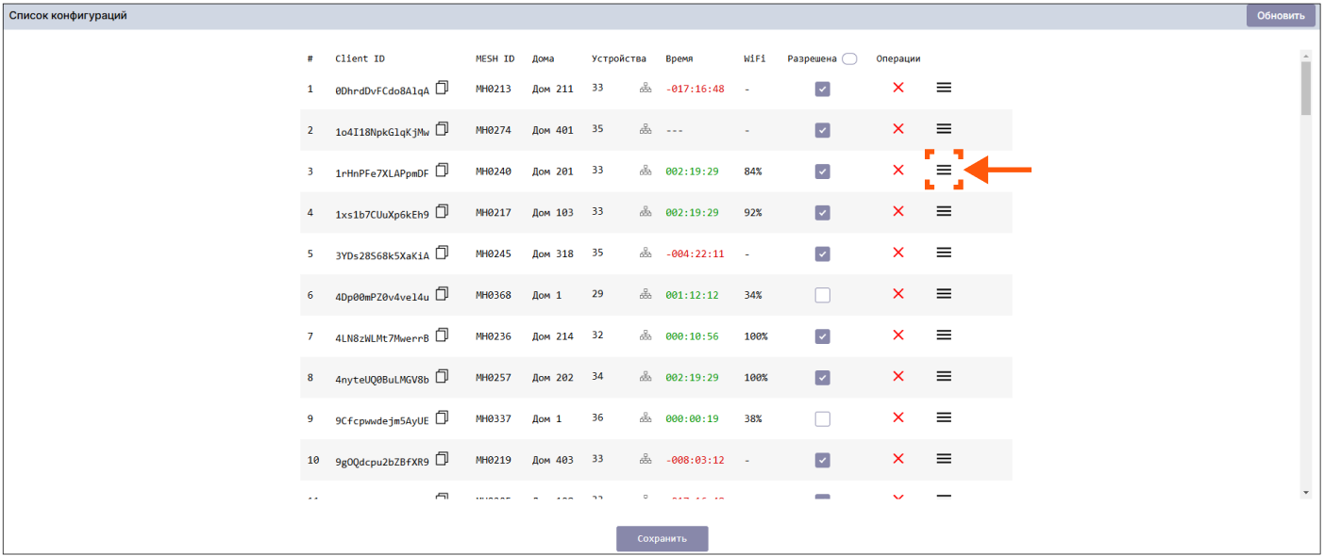Copy Client ID of MH0219 row
Viewport: 1324px width, 556px height.
pyautogui.click(x=442, y=459)
